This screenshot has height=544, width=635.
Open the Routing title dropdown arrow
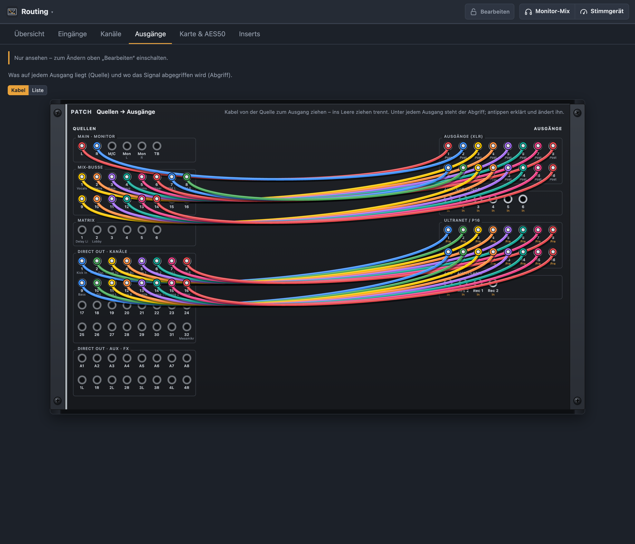click(x=52, y=12)
